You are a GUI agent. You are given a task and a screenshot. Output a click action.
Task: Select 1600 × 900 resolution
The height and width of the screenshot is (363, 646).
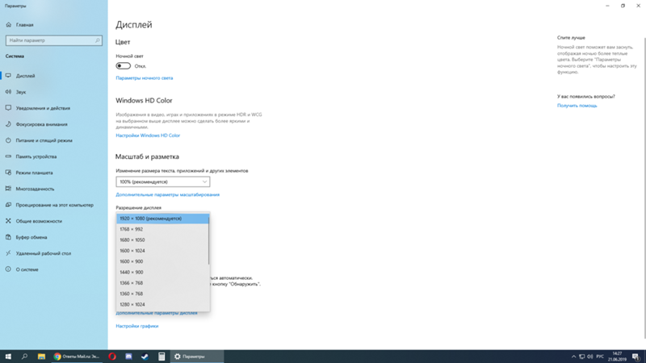162,261
